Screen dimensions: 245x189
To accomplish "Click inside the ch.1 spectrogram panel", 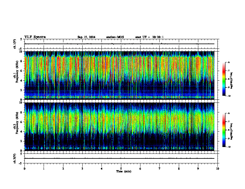I will tap(119, 75).
